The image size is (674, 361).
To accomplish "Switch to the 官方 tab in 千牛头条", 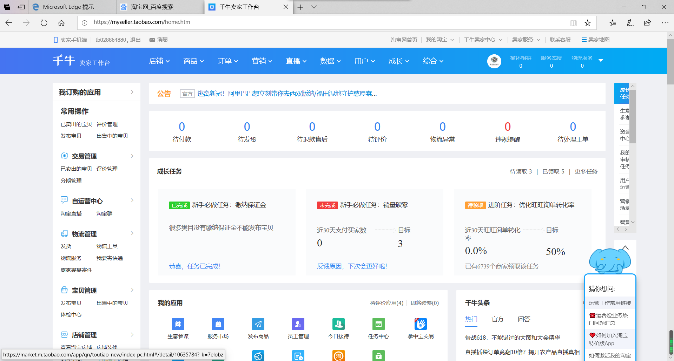I will tap(498, 319).
